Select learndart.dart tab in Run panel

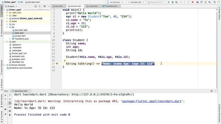tap(21, 91)
